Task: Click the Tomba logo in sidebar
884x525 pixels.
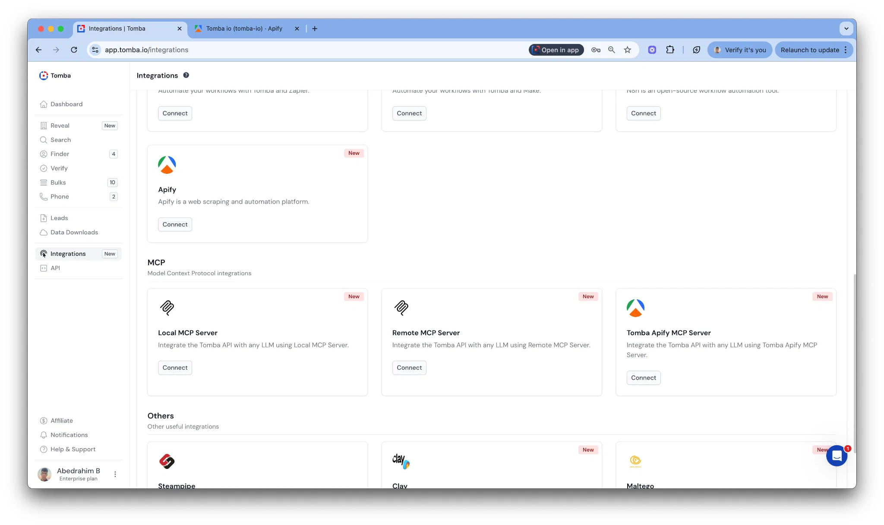Action: pyautogui.click(x=44, y=75)
